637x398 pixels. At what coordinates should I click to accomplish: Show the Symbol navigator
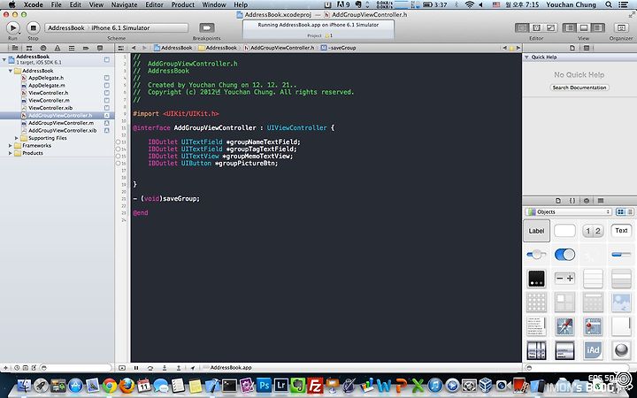click(29, 48)
